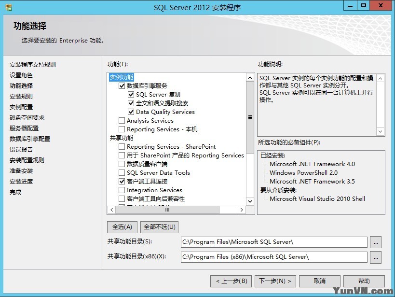395x297 pixels.
Task: Select 安装进度 step
Action: [21, 182]
